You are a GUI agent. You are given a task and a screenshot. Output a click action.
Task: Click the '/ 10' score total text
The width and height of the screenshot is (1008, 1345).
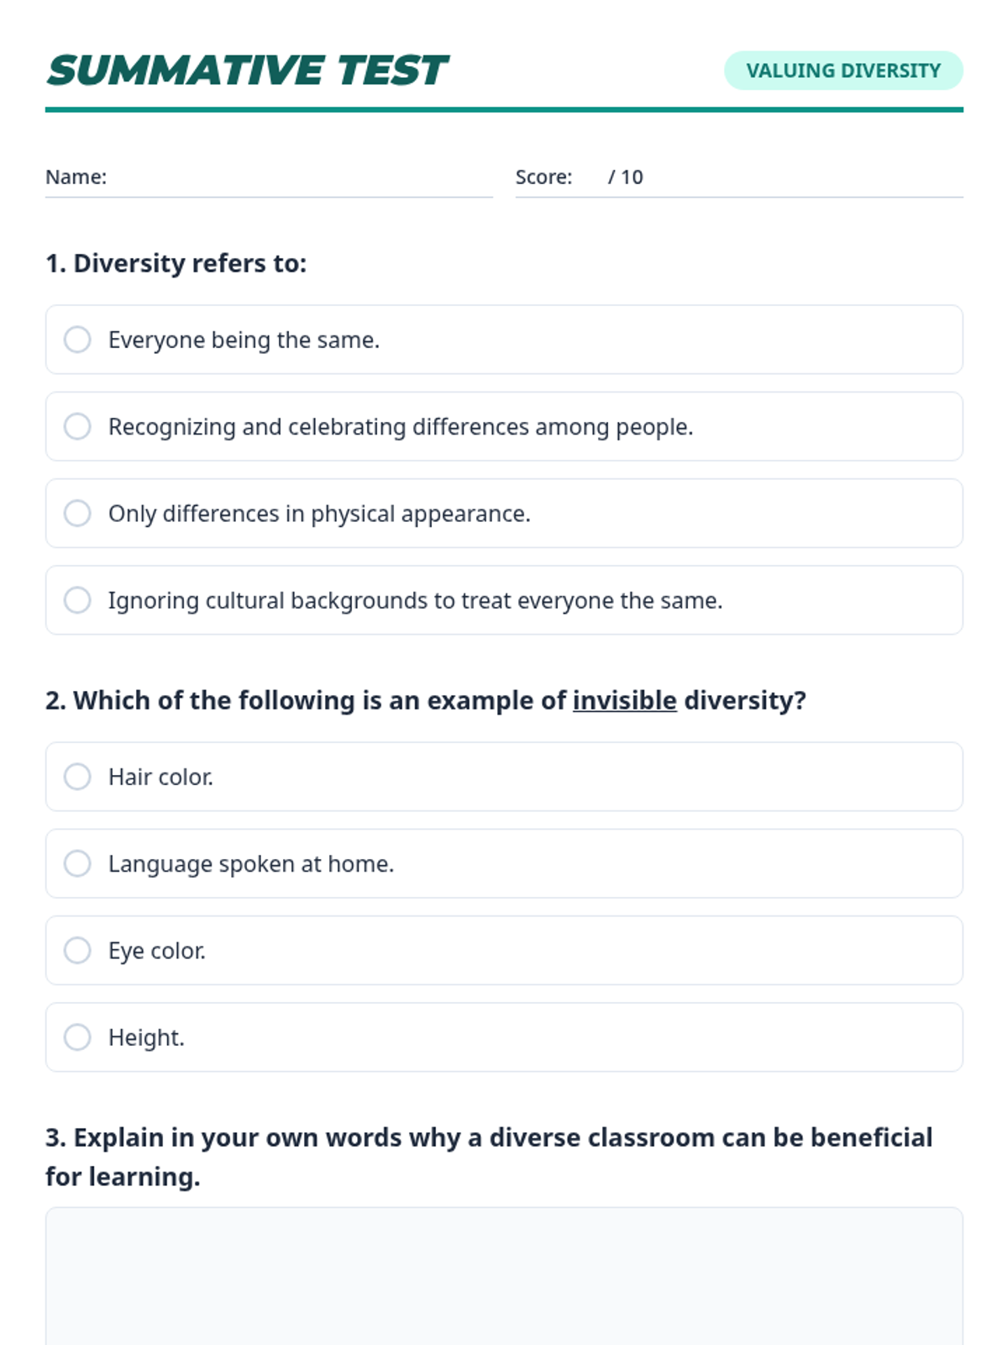(626, 177)
